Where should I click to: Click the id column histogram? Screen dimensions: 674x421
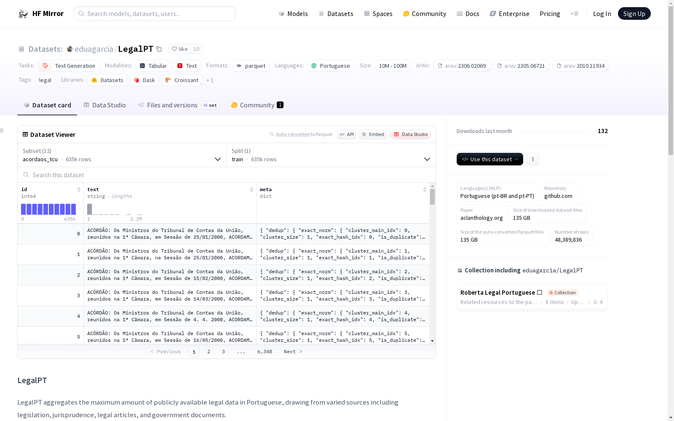[x=48, y=209]
